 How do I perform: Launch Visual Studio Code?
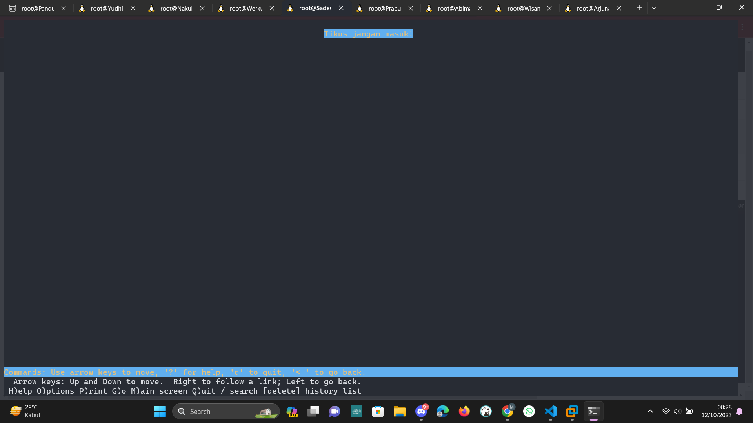550,412
